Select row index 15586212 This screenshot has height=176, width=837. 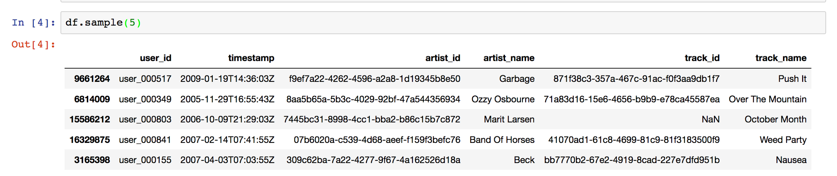(x=90, y=120)
